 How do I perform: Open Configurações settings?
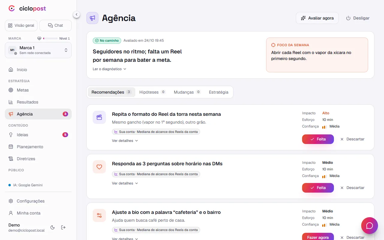(x=38, y=201)
